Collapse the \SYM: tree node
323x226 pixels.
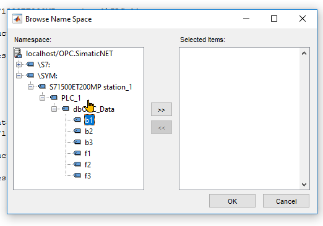(19, 75)
